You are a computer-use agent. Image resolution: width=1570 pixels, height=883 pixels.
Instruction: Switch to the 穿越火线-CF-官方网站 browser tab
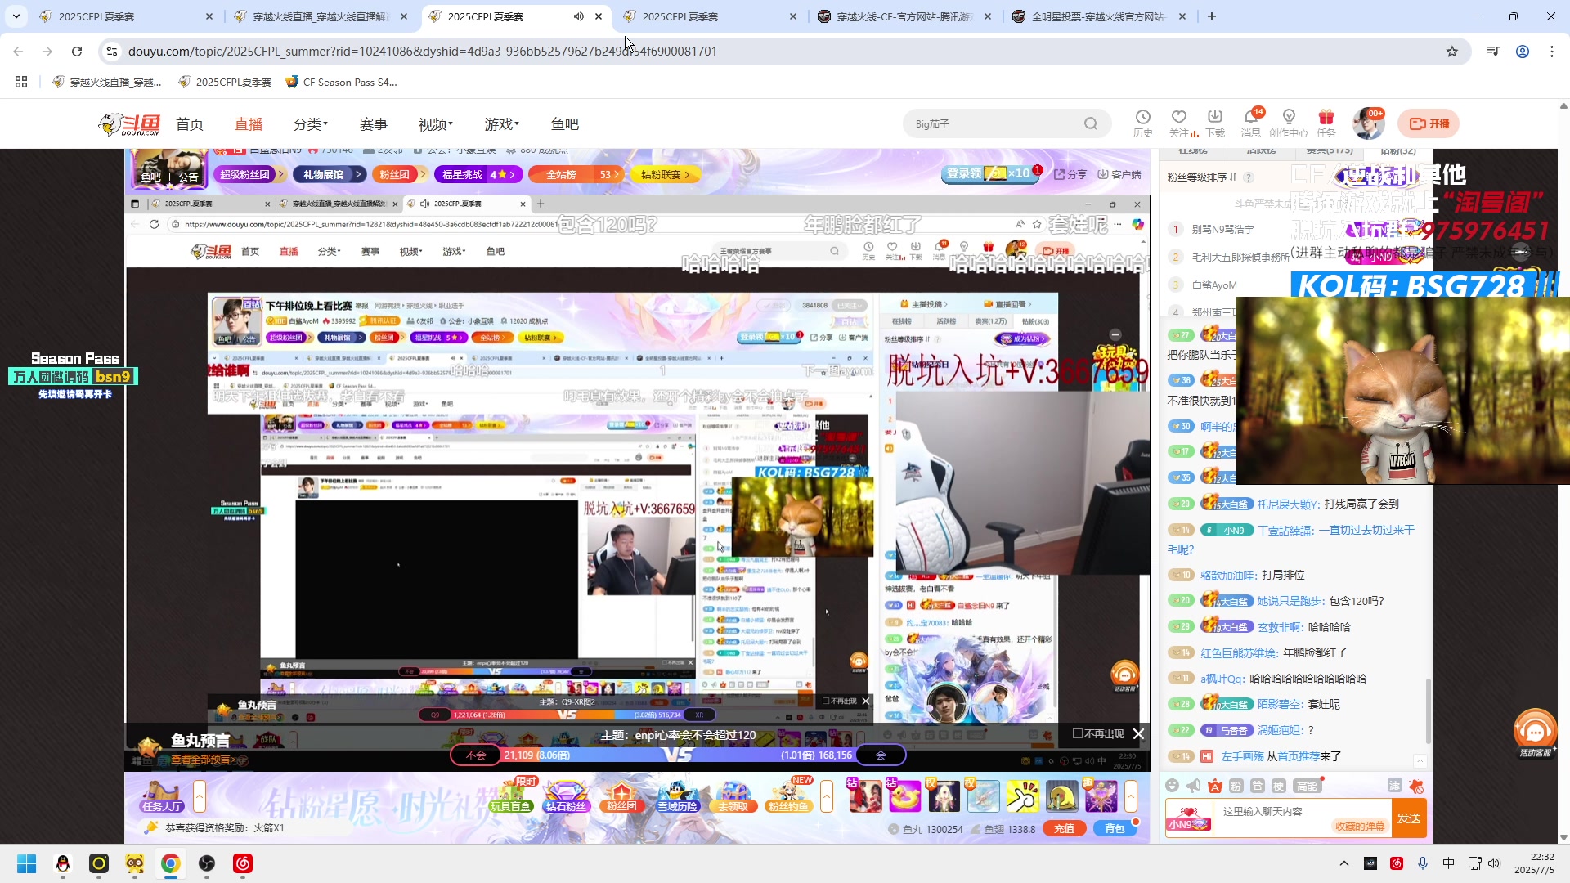[904, 16]
